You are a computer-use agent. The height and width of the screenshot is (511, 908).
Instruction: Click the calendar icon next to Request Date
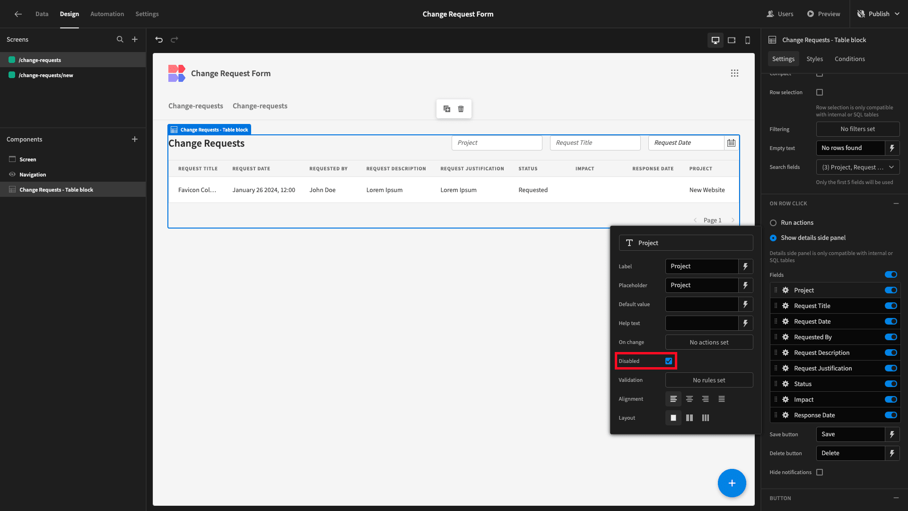tap(731, 142)
